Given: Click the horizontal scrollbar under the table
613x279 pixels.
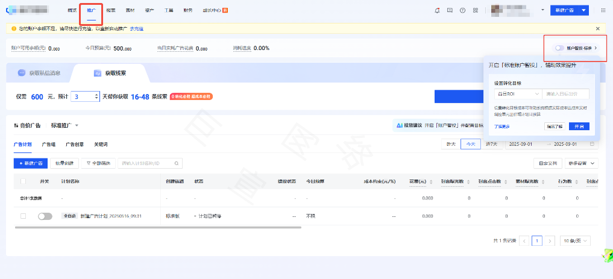Looking at the screenshot, I should [x=158, y=227].
